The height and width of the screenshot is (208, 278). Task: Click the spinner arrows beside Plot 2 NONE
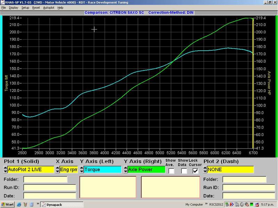tap(205, 169)
